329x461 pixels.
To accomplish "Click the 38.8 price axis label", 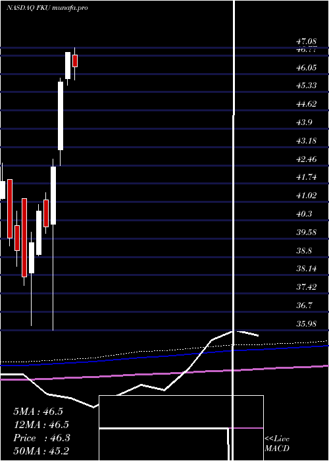I will (x=304, y=251).
